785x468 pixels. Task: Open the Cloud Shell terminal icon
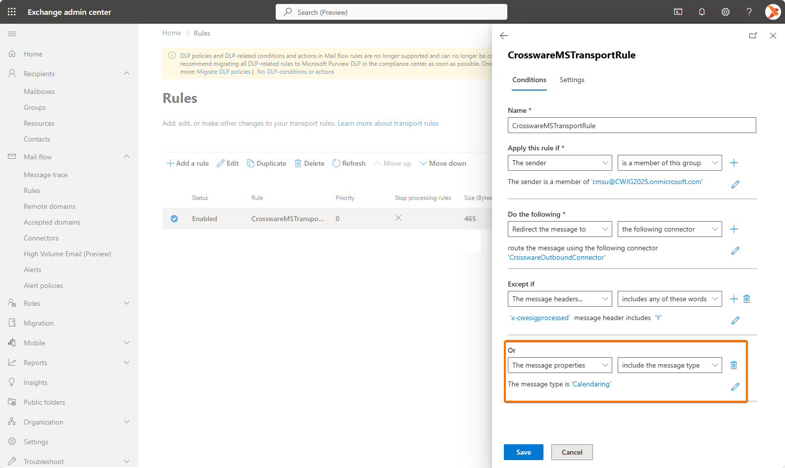point(678,12)
